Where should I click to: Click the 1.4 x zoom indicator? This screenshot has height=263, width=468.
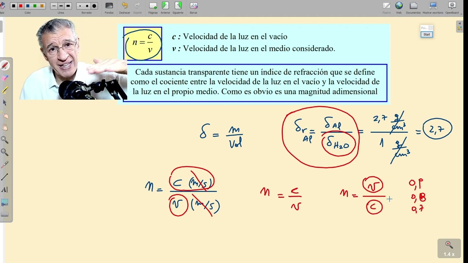point(449,248)
